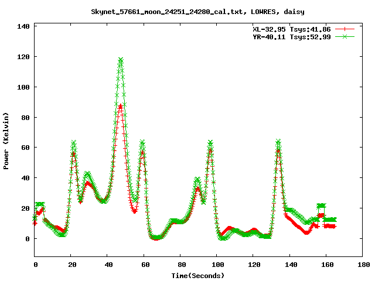Click the 140 tick label on the power axis
The height and width of the screenshot is (281, 375).
23,26
